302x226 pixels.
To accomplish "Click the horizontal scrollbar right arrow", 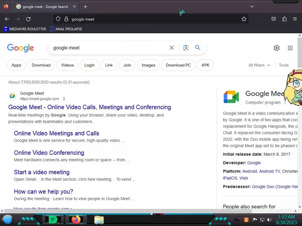I will 296,211.
